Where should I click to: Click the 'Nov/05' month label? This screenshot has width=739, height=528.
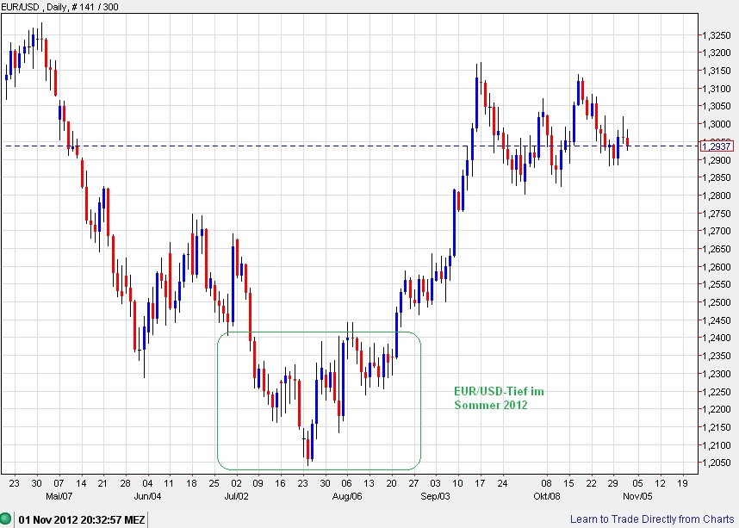(637, 496)
